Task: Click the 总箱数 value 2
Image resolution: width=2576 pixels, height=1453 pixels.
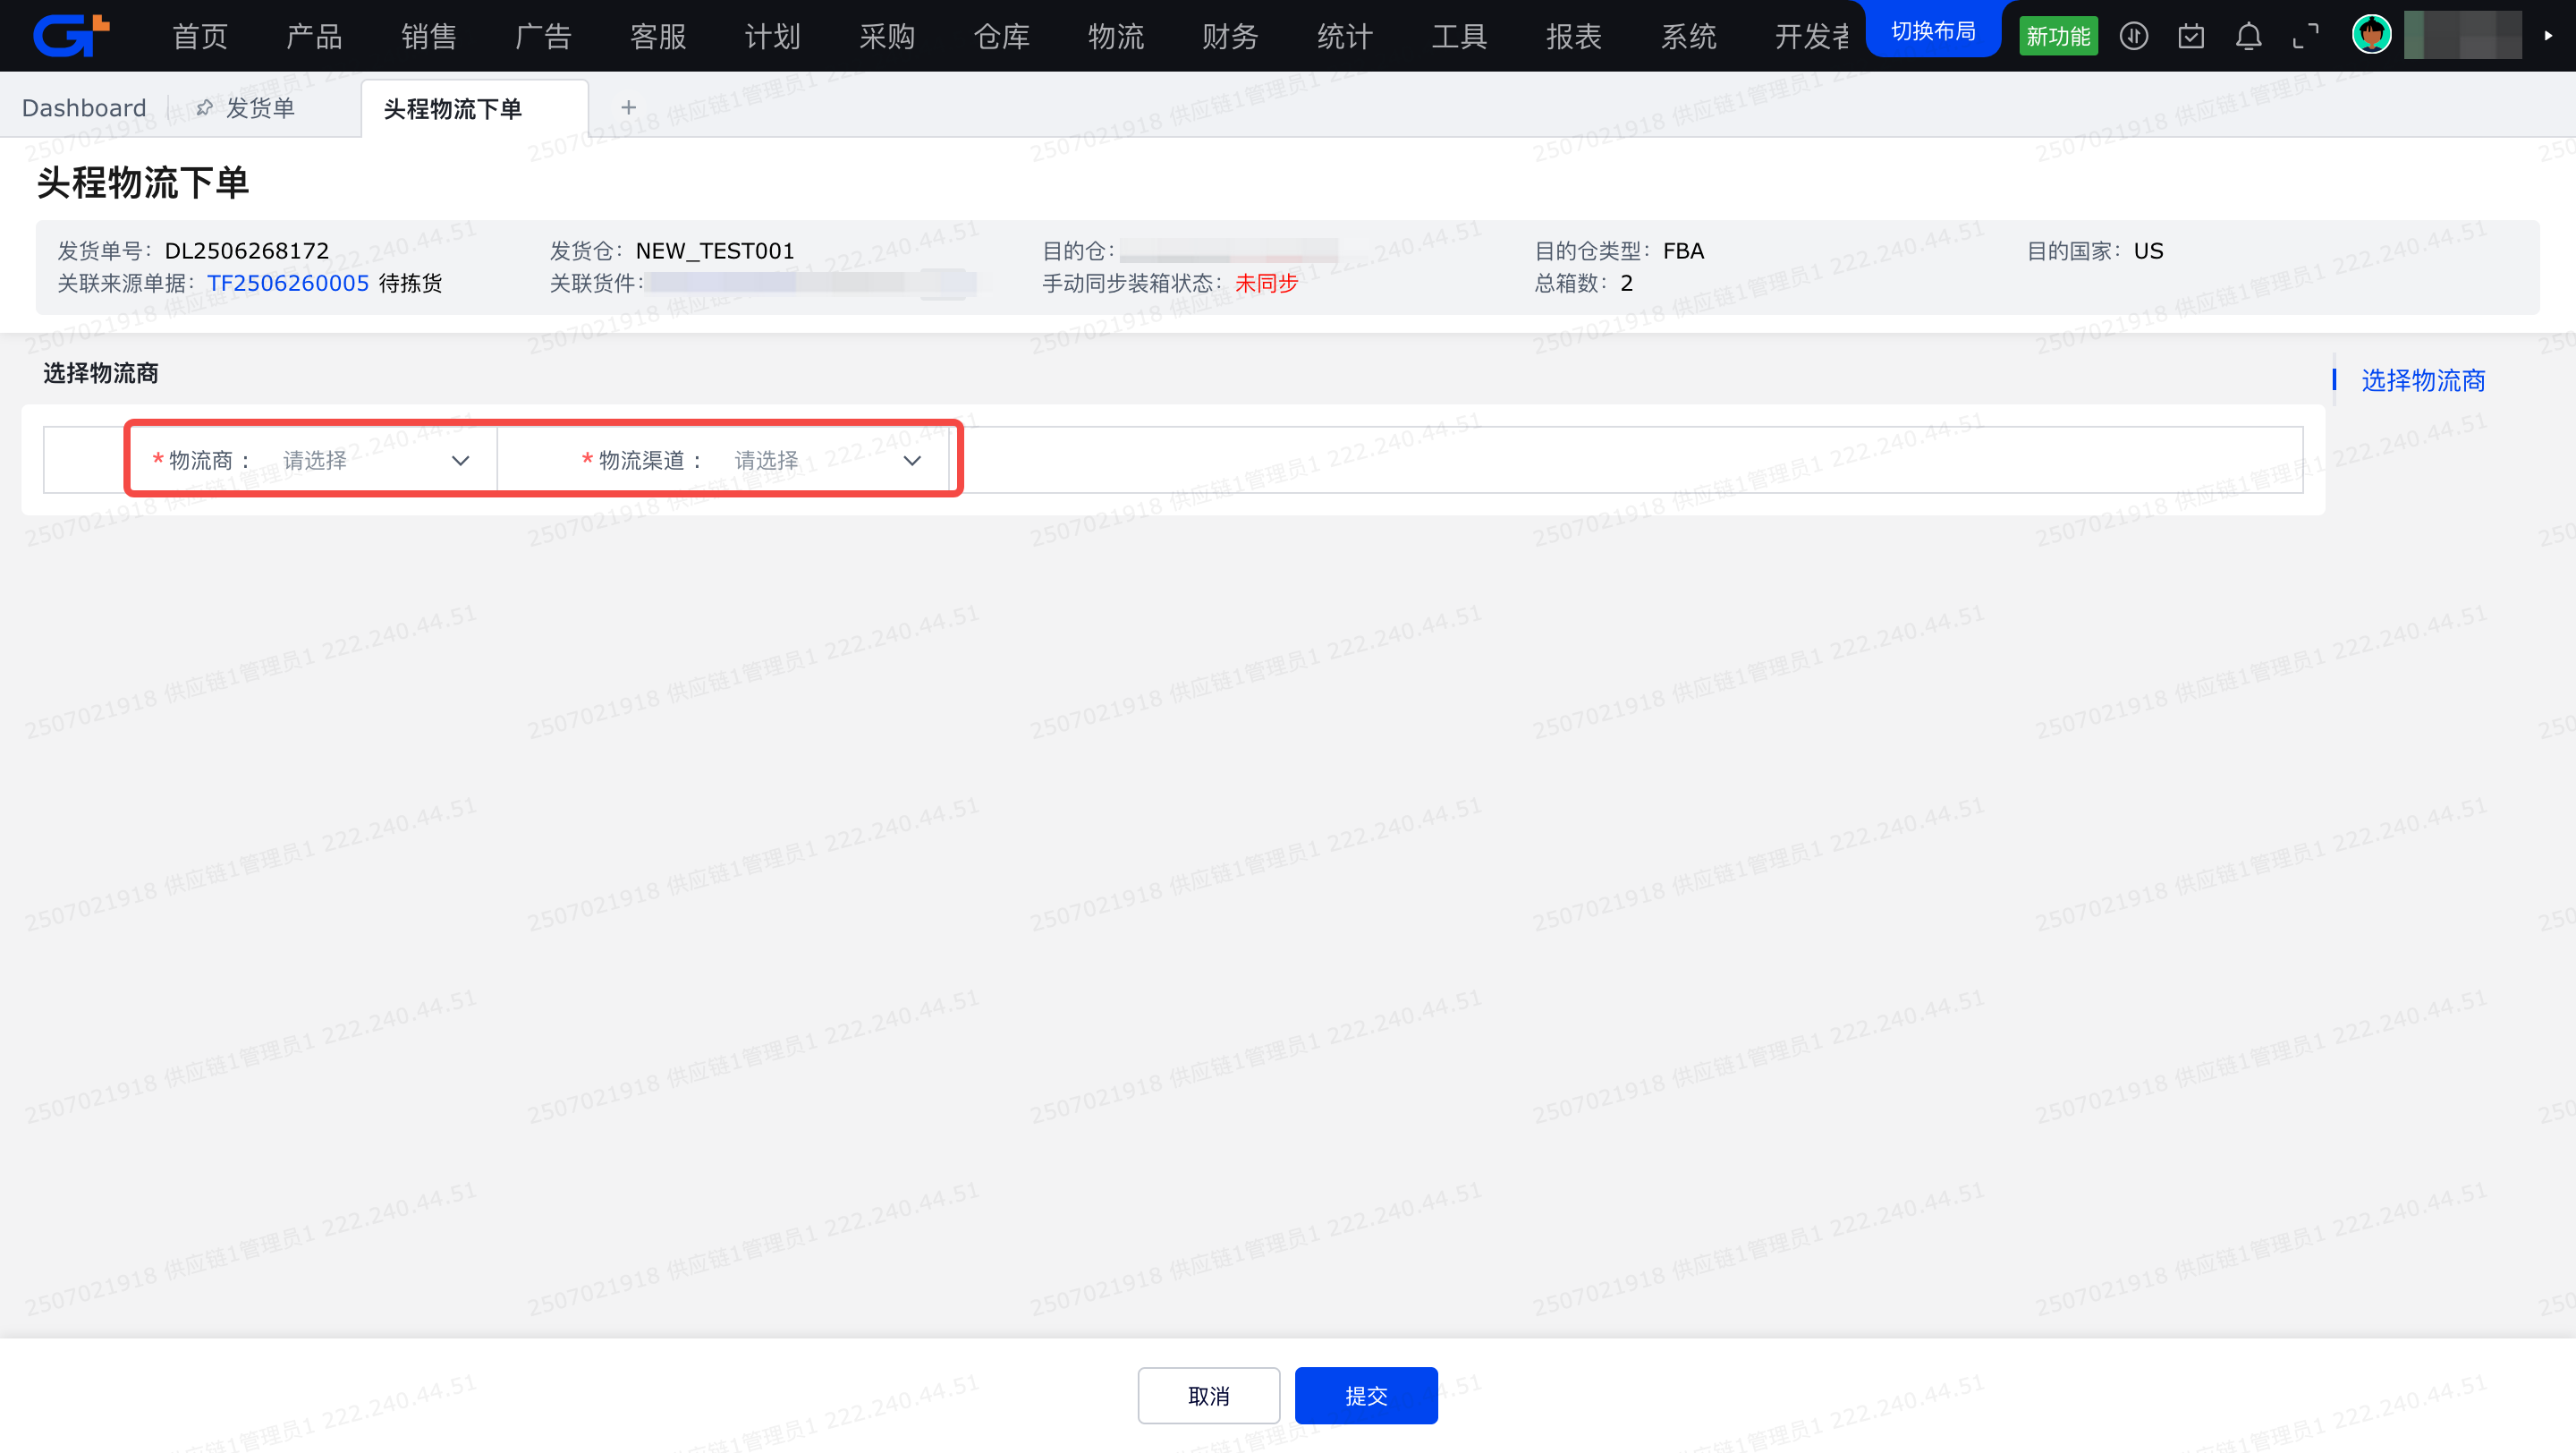Action: 1626,283
